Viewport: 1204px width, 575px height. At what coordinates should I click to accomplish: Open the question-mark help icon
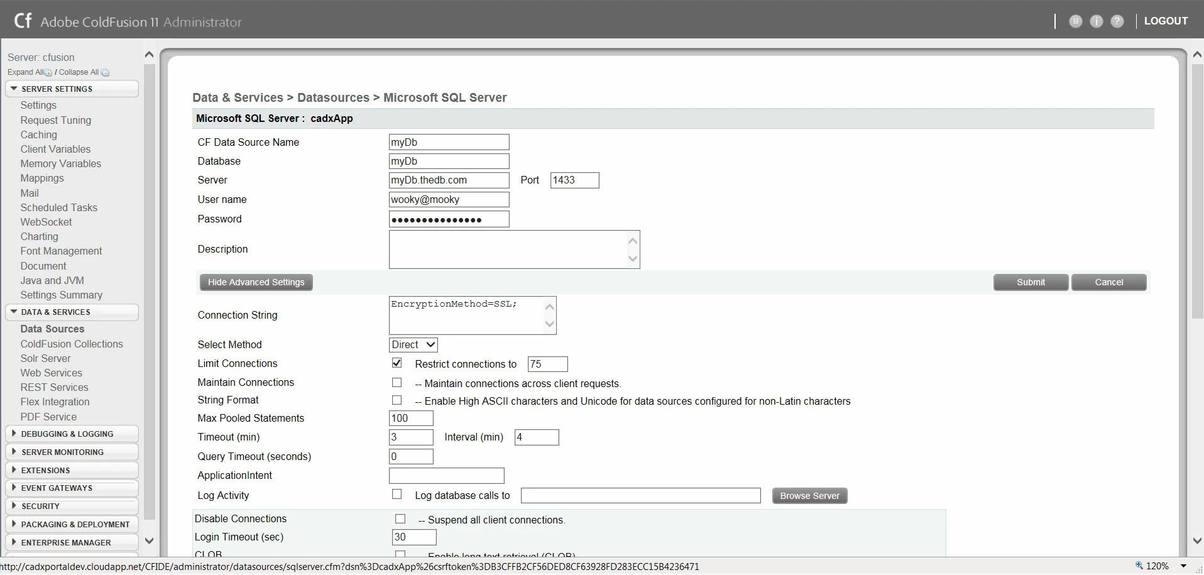click(x=1117, y=21)
